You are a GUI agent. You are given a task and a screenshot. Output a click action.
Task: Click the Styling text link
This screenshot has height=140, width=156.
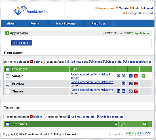click(x=98, y=62)
